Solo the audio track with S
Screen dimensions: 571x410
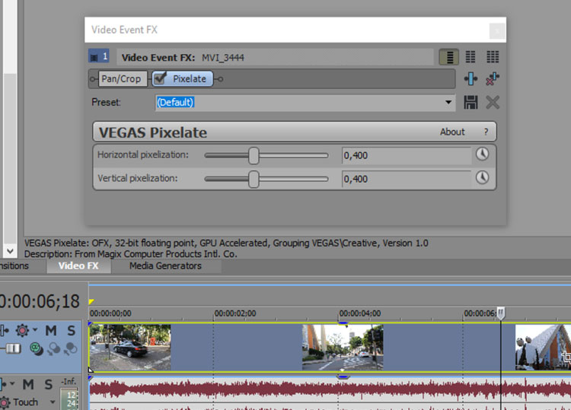pyautogui.click(x=48, y=384)
